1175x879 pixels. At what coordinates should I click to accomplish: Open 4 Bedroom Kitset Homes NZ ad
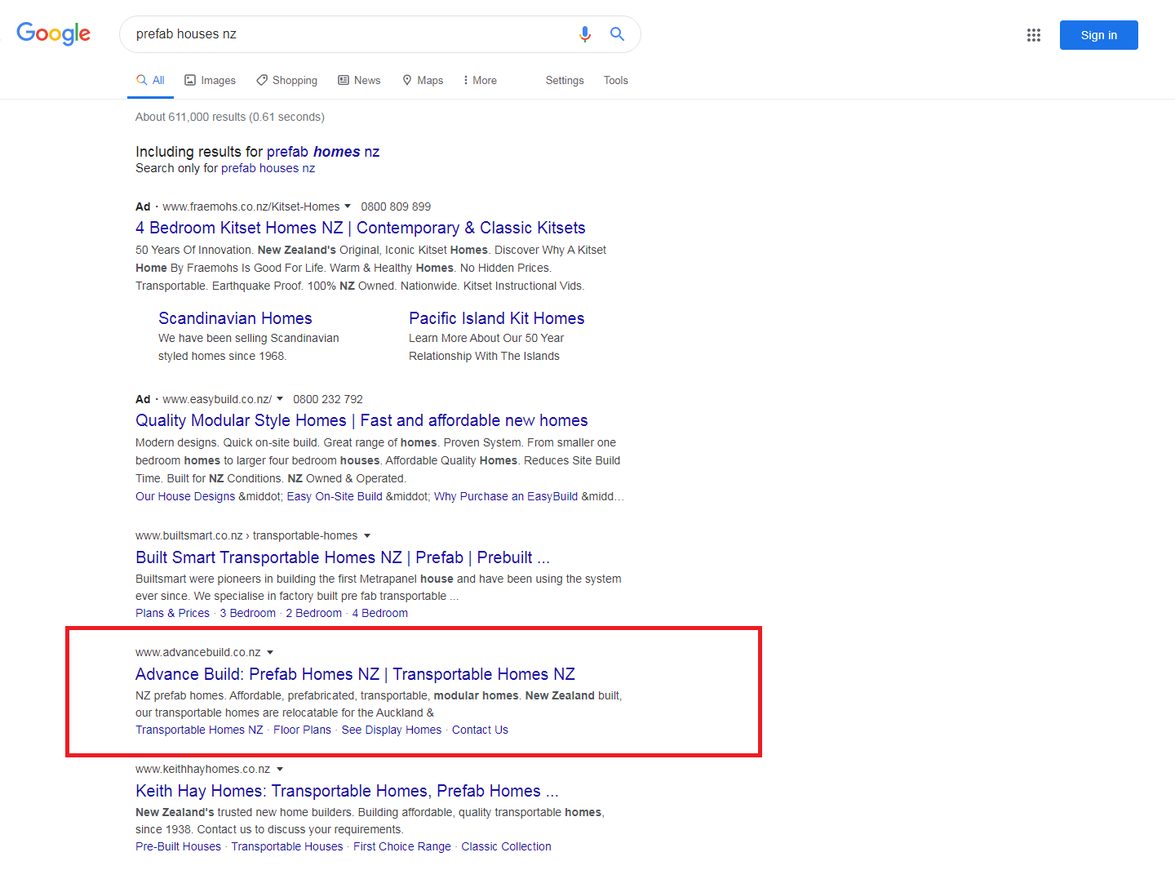361,228
